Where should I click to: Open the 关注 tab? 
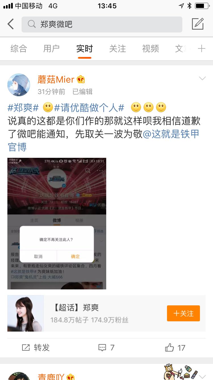(117, 49)
